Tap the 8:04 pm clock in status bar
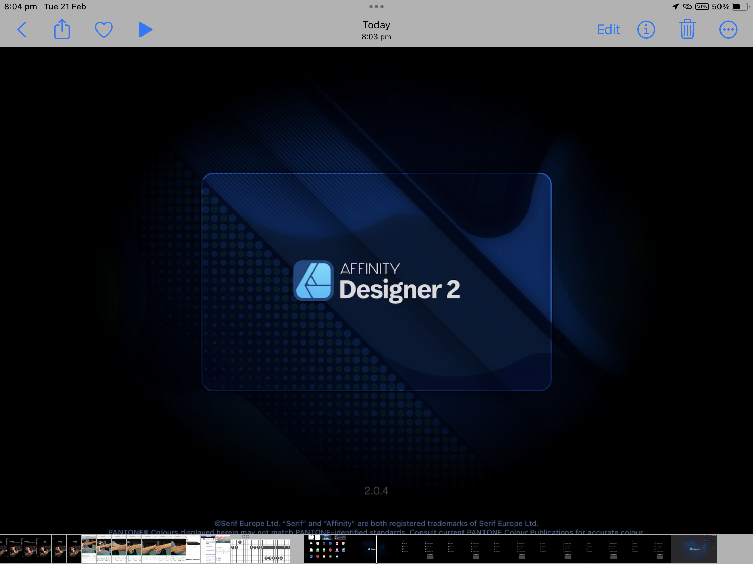 tap(20, 7)
